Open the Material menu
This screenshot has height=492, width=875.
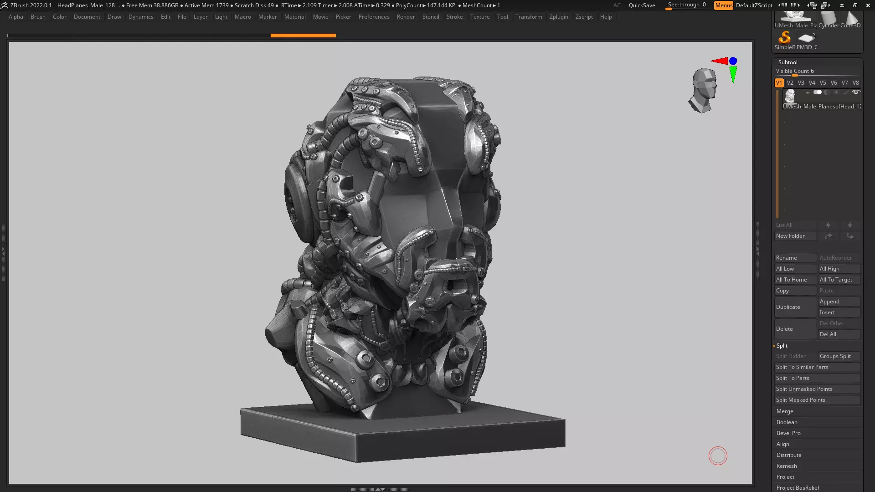click(295, 17)
